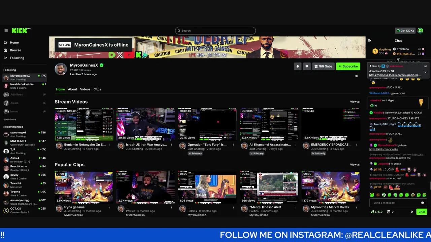Viewport: 431px width, 242px height.
Task: Click the chat scrollbar thumb
Action: click(x=430, y=186)
